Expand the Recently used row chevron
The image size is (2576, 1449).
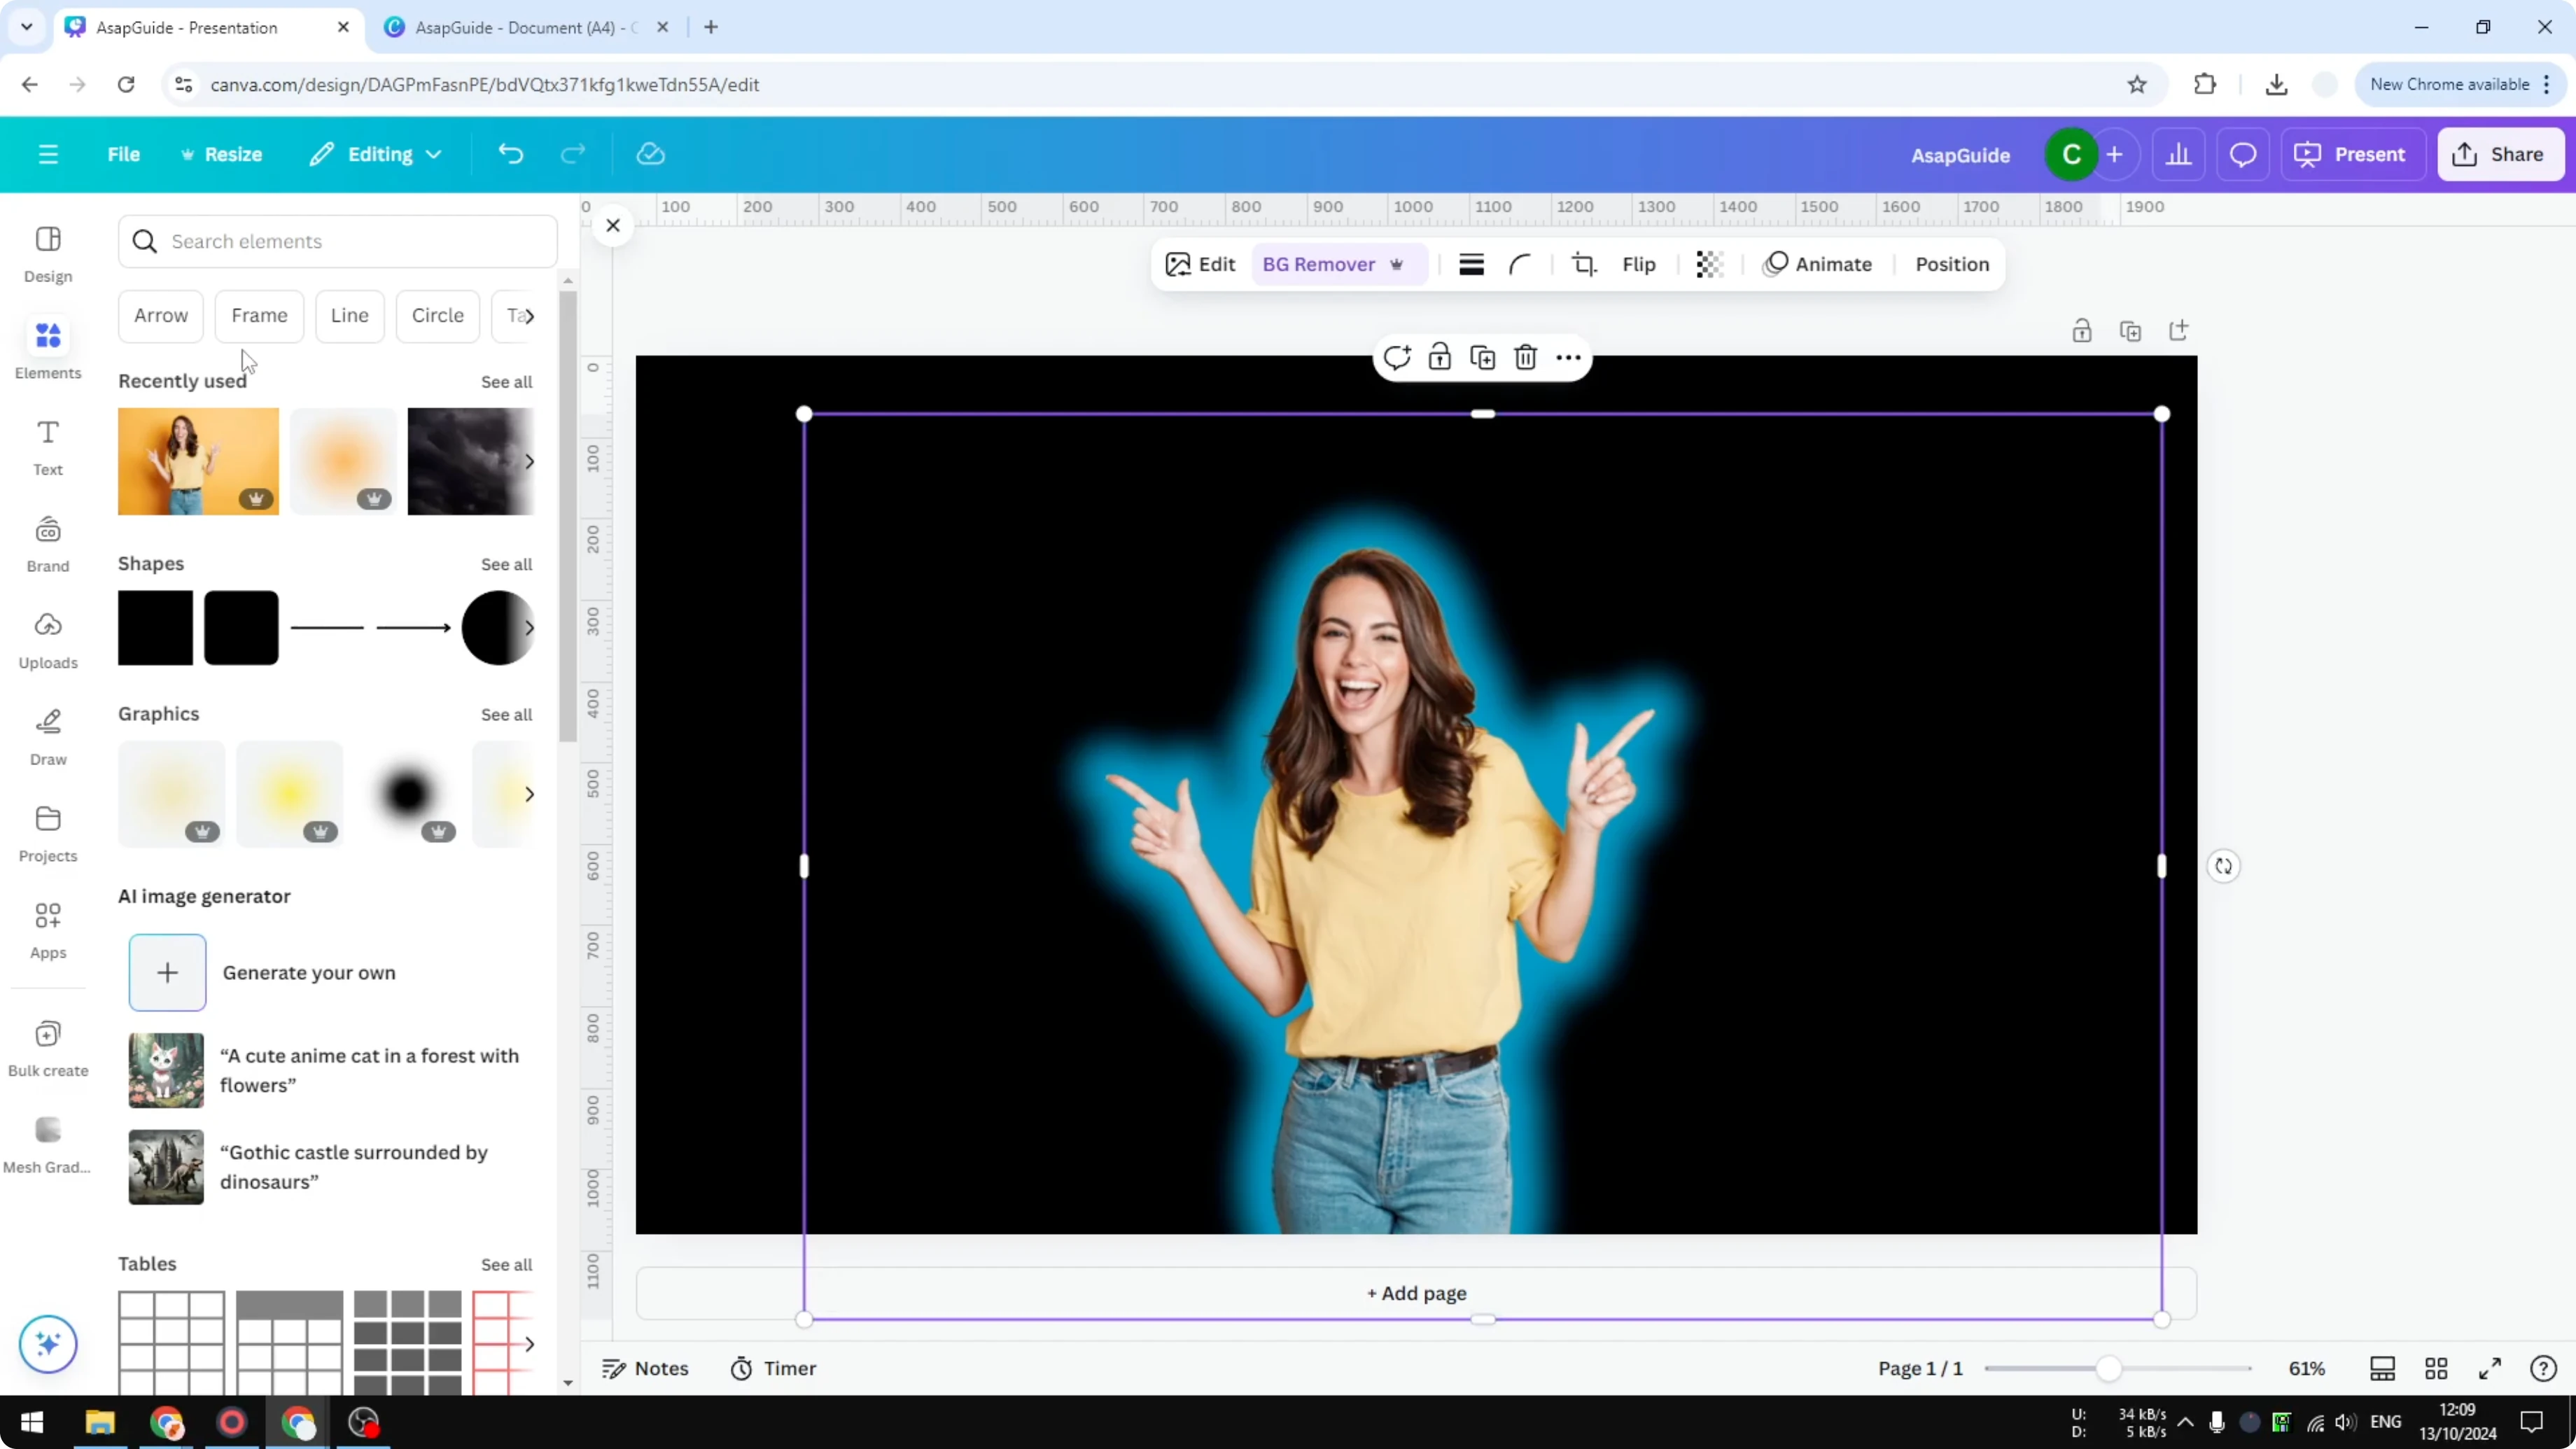(x=530, y=461)
